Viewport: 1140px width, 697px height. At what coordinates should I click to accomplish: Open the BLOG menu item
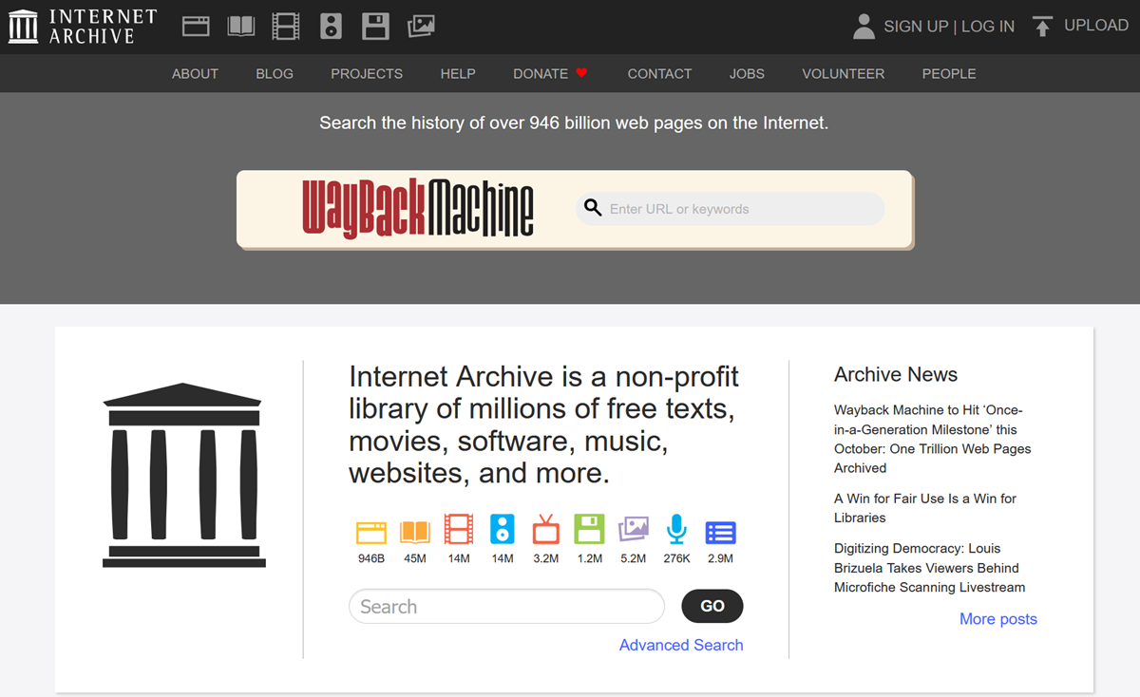click(x=275, y=73)
